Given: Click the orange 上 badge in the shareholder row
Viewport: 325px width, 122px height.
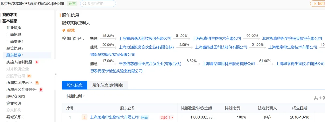Looking at the screenshot, I should (84, 117).
